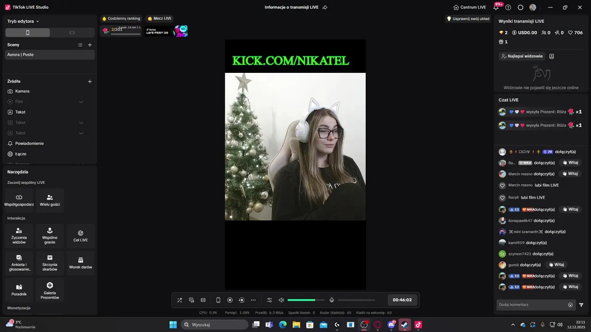This screenshot has height=332, width=591.
Task: Show the second hidden dimmed Tekst source
Action: coord(81,133)
